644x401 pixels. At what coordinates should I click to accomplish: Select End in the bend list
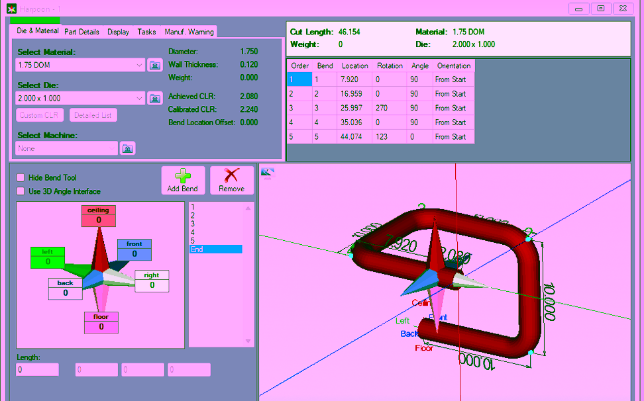[215, 249]
